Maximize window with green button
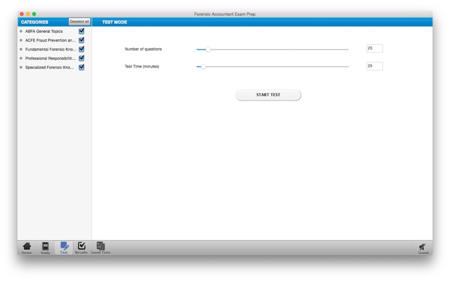 34,13
